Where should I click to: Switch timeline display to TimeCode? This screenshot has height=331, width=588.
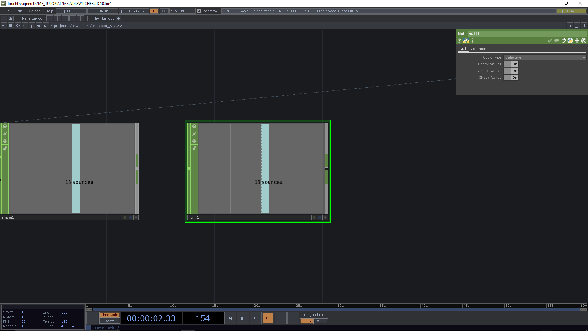(109, 315)
